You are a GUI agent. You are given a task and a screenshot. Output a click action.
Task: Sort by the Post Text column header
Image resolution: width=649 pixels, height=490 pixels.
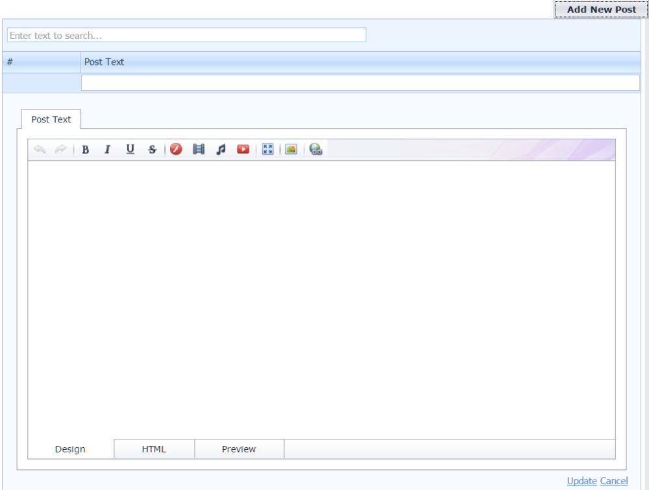[360, 62]
